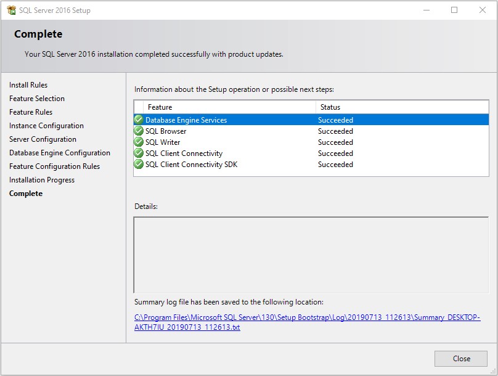The image size is (498, 376).
Task: Click inside the Details text box
Action: coord(311,255)
